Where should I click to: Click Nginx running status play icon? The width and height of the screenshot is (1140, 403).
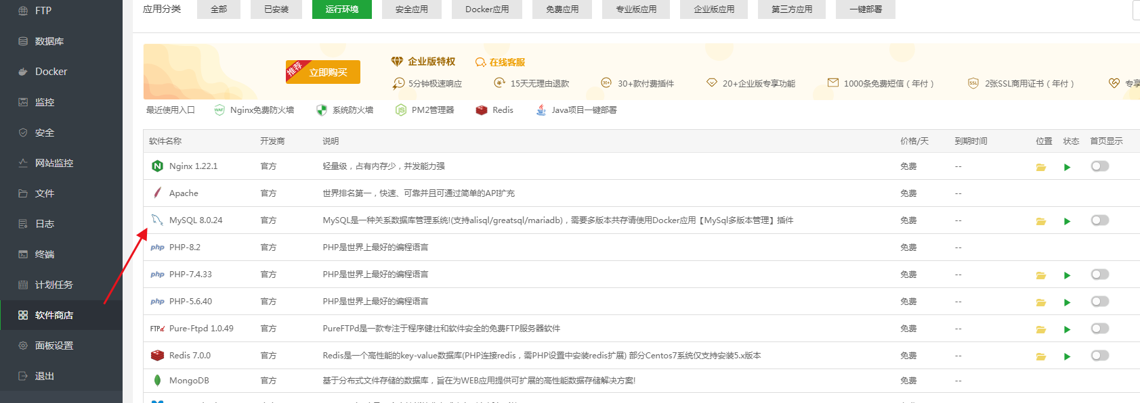point(1067,167)
